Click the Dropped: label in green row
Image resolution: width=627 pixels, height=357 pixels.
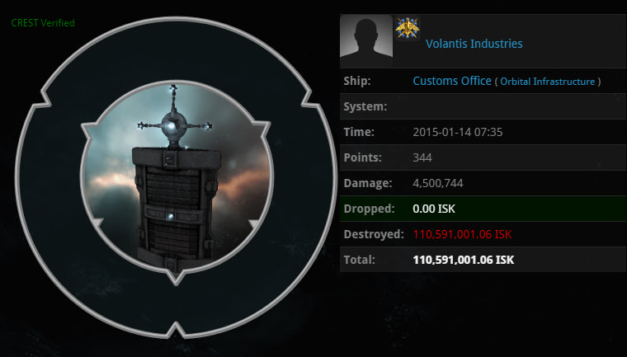pyautogui.click(x=369, y=209)
